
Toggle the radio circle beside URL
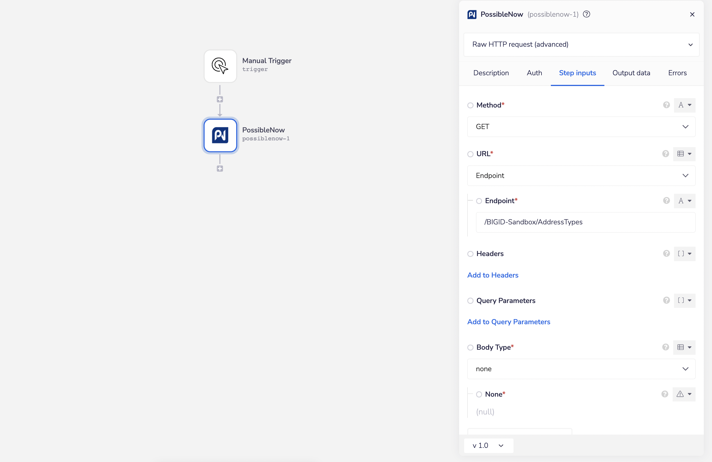(470, 154)
